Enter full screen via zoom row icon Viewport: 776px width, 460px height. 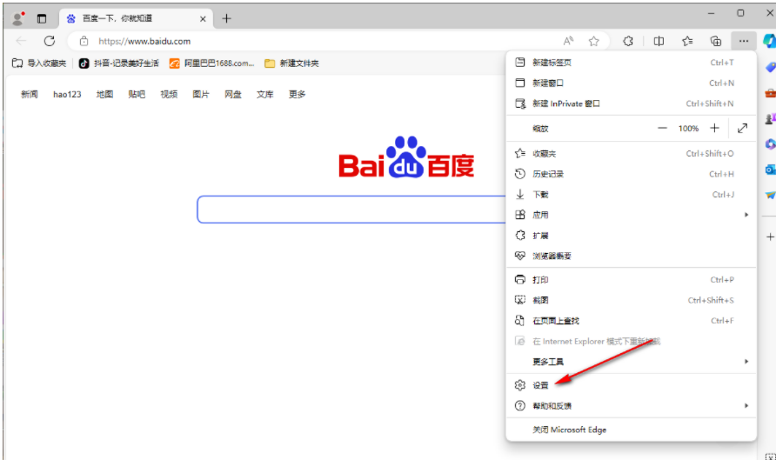tap(742, 128)
